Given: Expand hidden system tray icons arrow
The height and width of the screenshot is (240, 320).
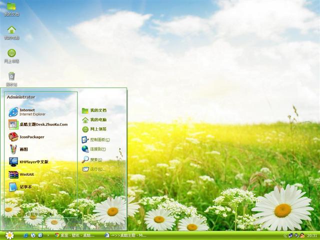Looking at the screenshot, I should click(x=285, y=235).
